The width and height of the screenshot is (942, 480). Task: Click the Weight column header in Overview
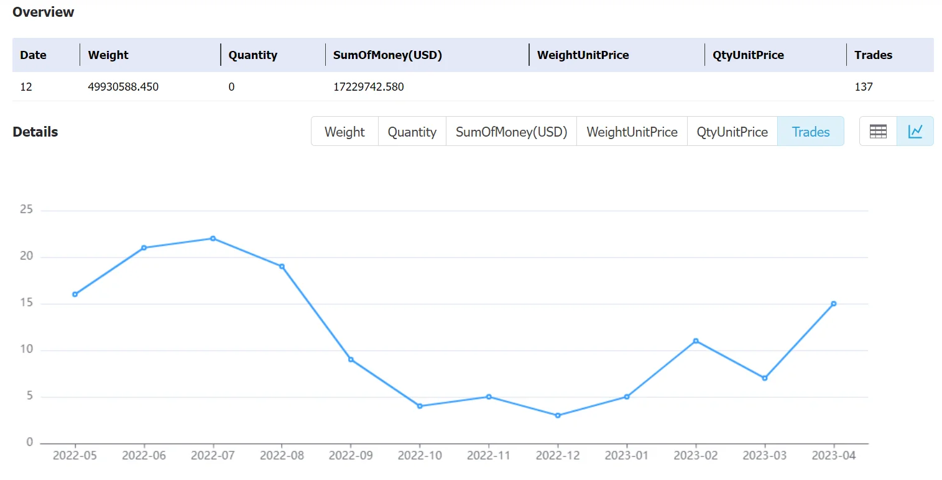click(108, 55)
